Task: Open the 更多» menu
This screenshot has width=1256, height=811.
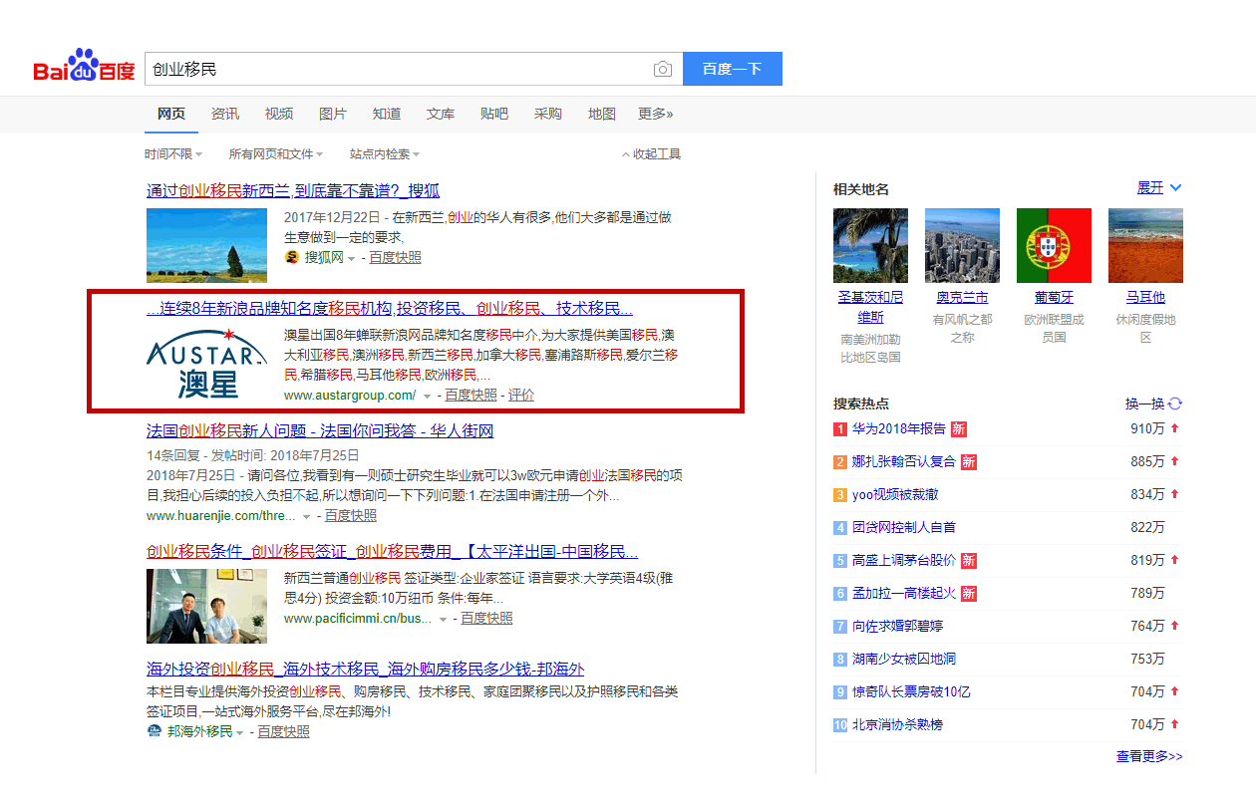Action: click(656, 114)
